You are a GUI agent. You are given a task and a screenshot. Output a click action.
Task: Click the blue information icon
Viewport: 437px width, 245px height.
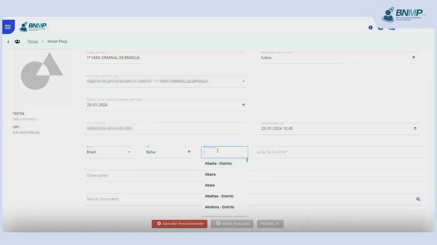click(370, 28)
